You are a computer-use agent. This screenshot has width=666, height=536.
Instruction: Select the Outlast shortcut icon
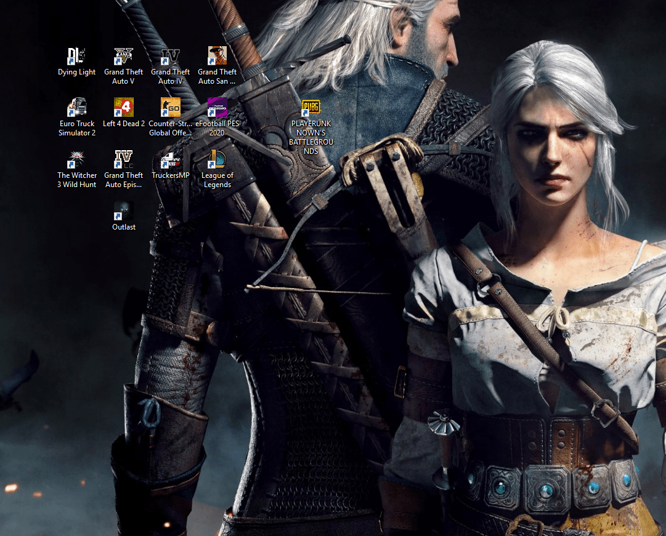tap(124, 211)
